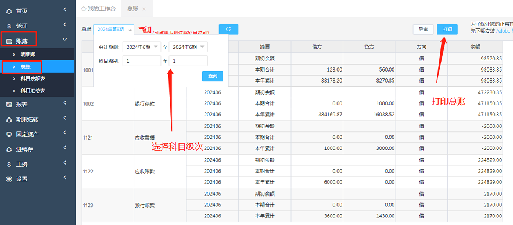
Task: Click the 33178.20 debit value
Action: click(x=331, y=81)
